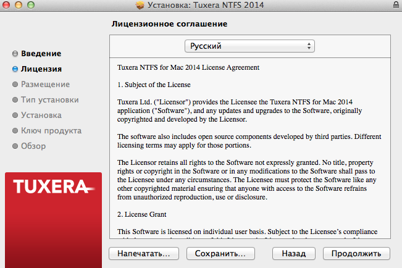Select the Введение step in the sidebar

pyautogui.click(x=41, y=53)
